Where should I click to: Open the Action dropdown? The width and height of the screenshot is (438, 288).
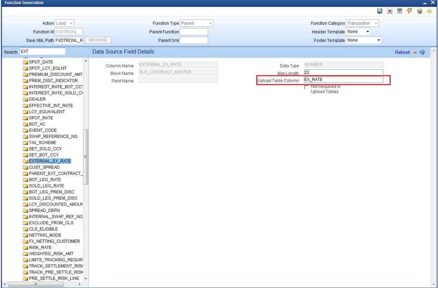coord(64,24)
